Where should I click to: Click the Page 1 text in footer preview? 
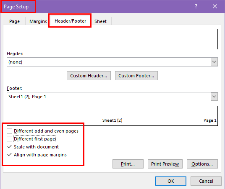(210, 120)
